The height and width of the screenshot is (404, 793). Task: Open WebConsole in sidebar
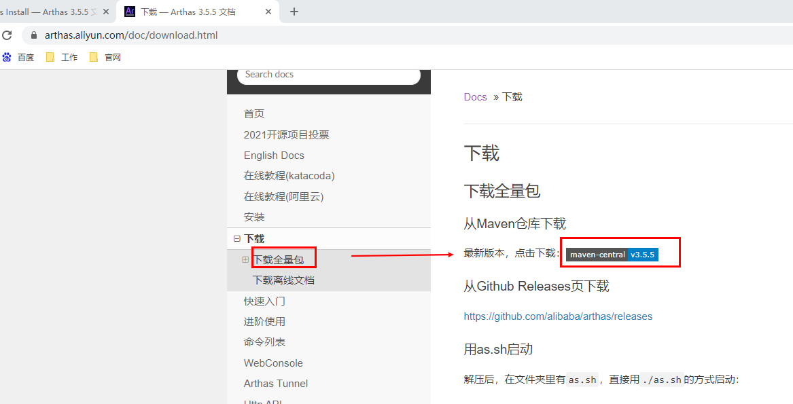[273, 363]
